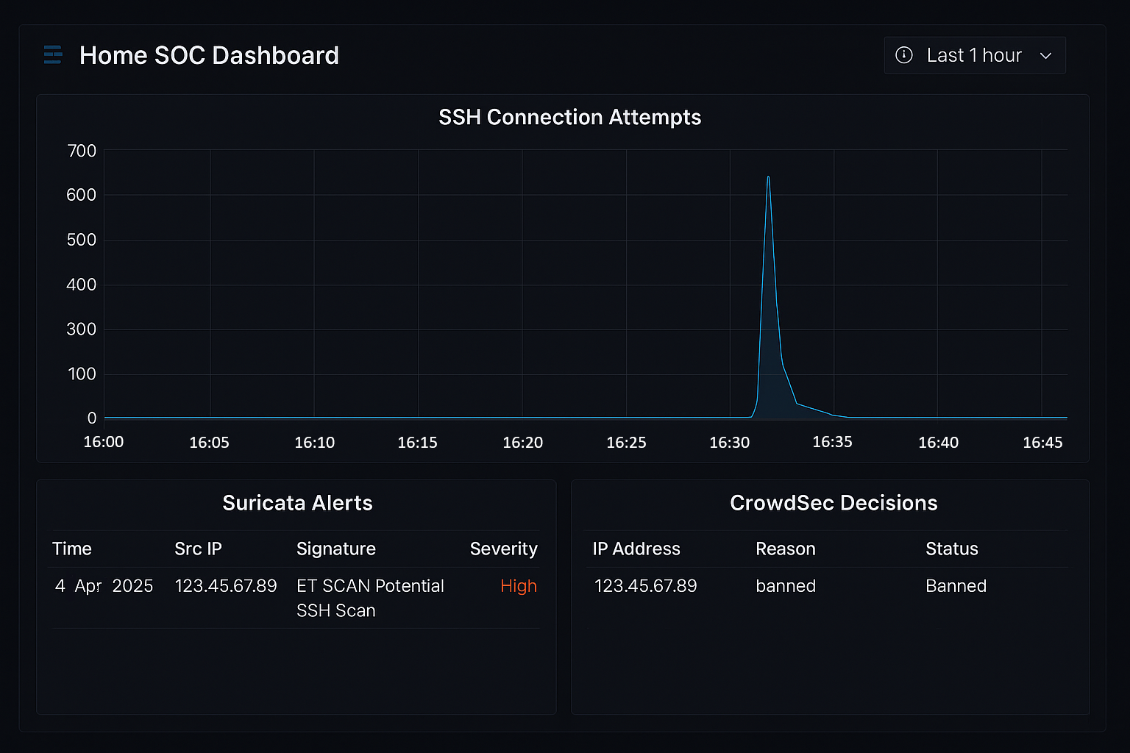Screen dimensions: 1130x753
Task: Click the chevron next to Last 1 hour
Action: [1045, 55]
